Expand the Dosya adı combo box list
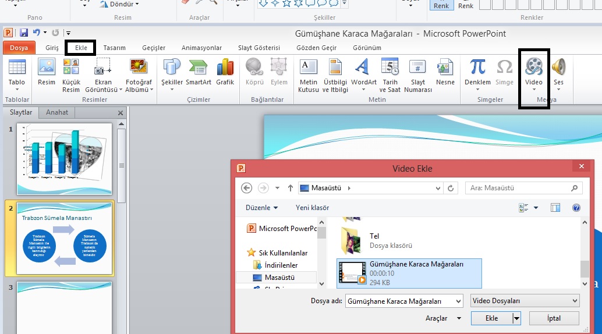The image size is (602, 334). (x=458, y=301)
